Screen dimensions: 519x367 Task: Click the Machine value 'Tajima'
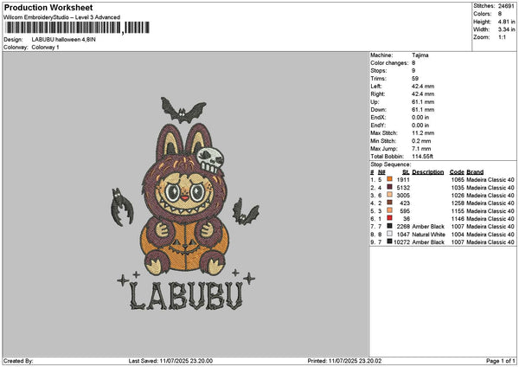point(420,55)
